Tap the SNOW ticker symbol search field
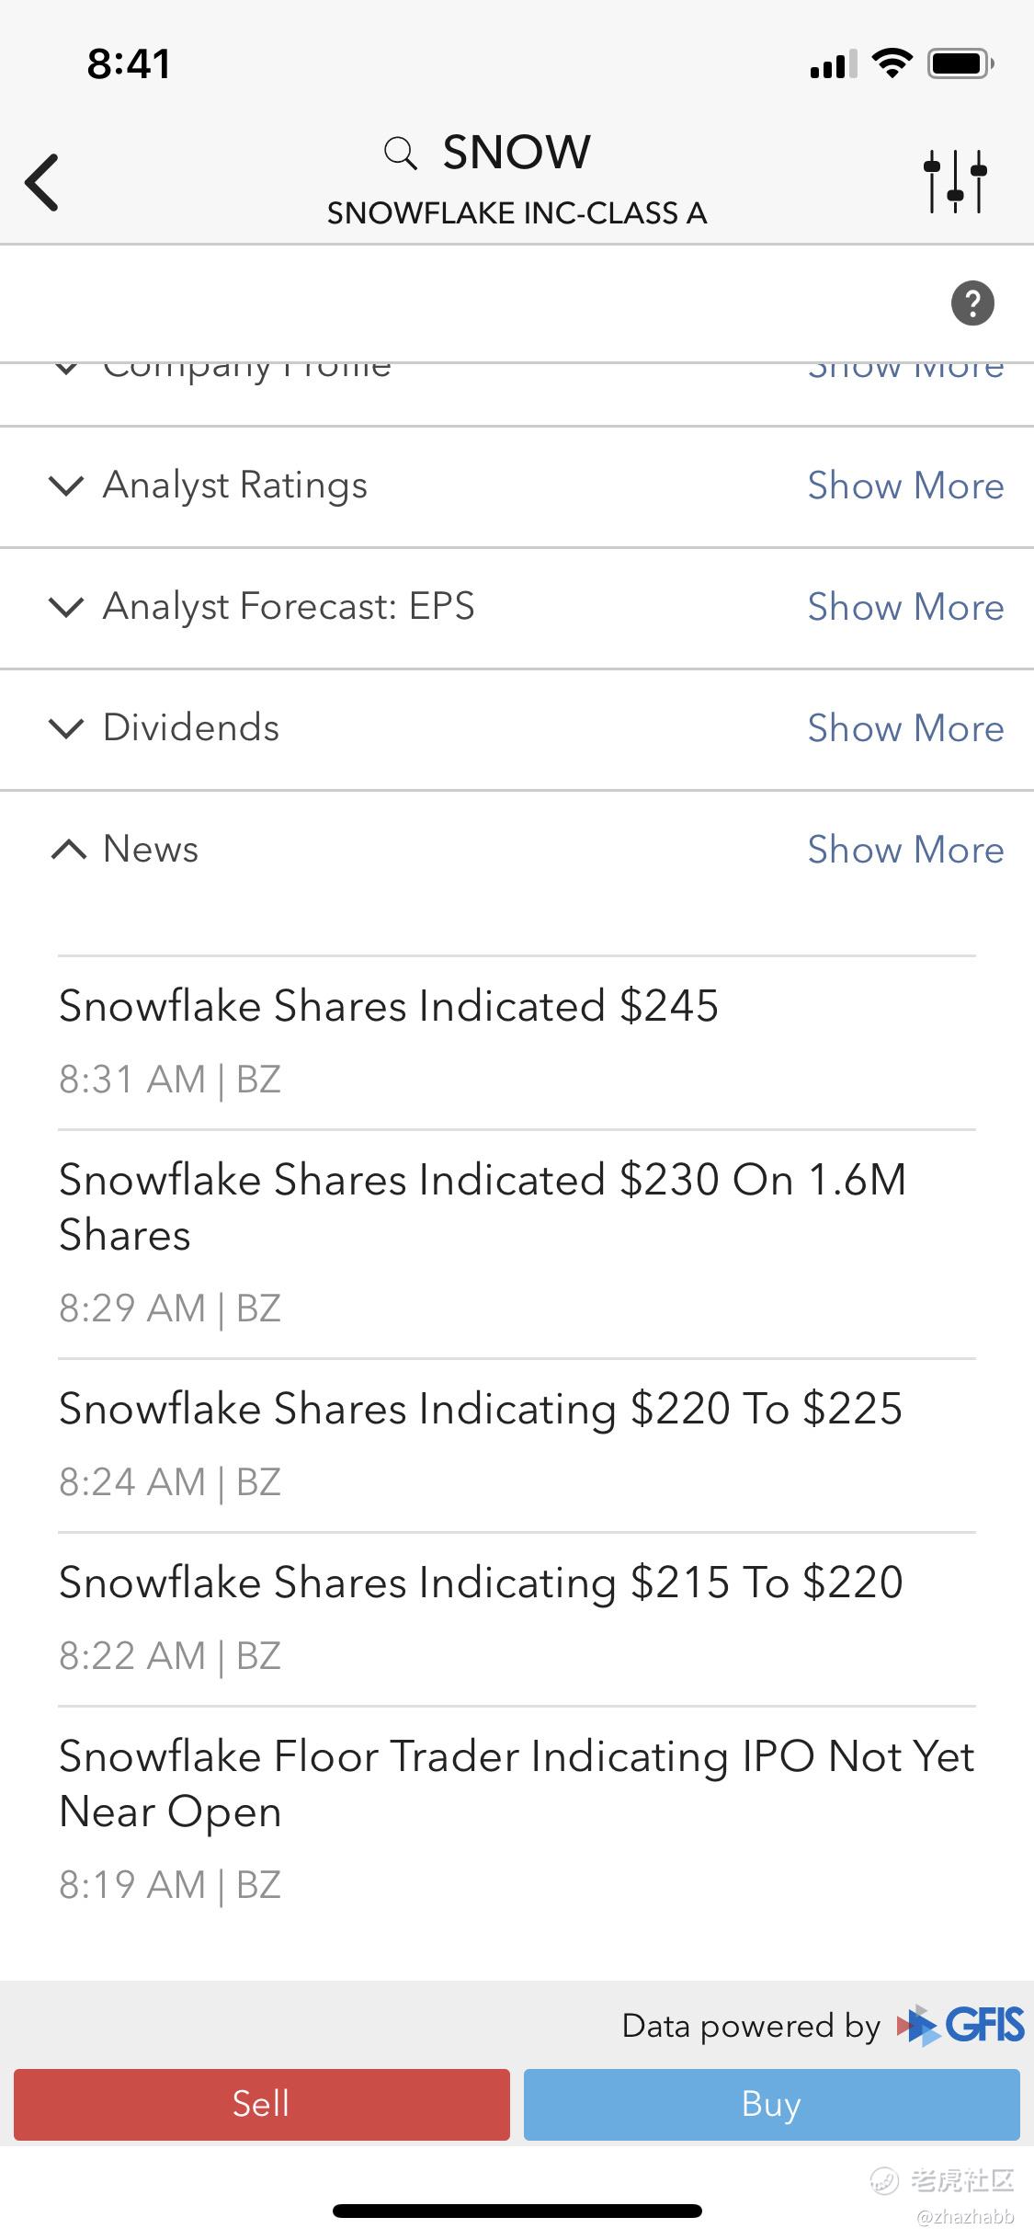 [517, 153]
